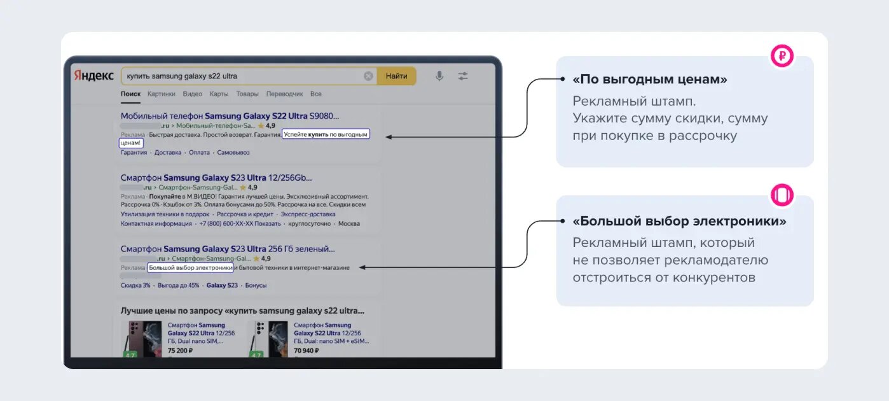This screenshot has height=401, width=889.
Task: Click the Оплата sitelink
Action: (x=199, y=153)
